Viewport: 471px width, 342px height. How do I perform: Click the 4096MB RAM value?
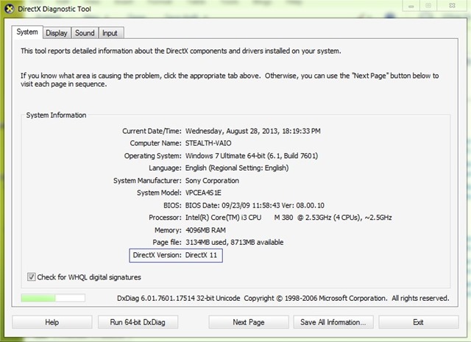tap(205, 230)
